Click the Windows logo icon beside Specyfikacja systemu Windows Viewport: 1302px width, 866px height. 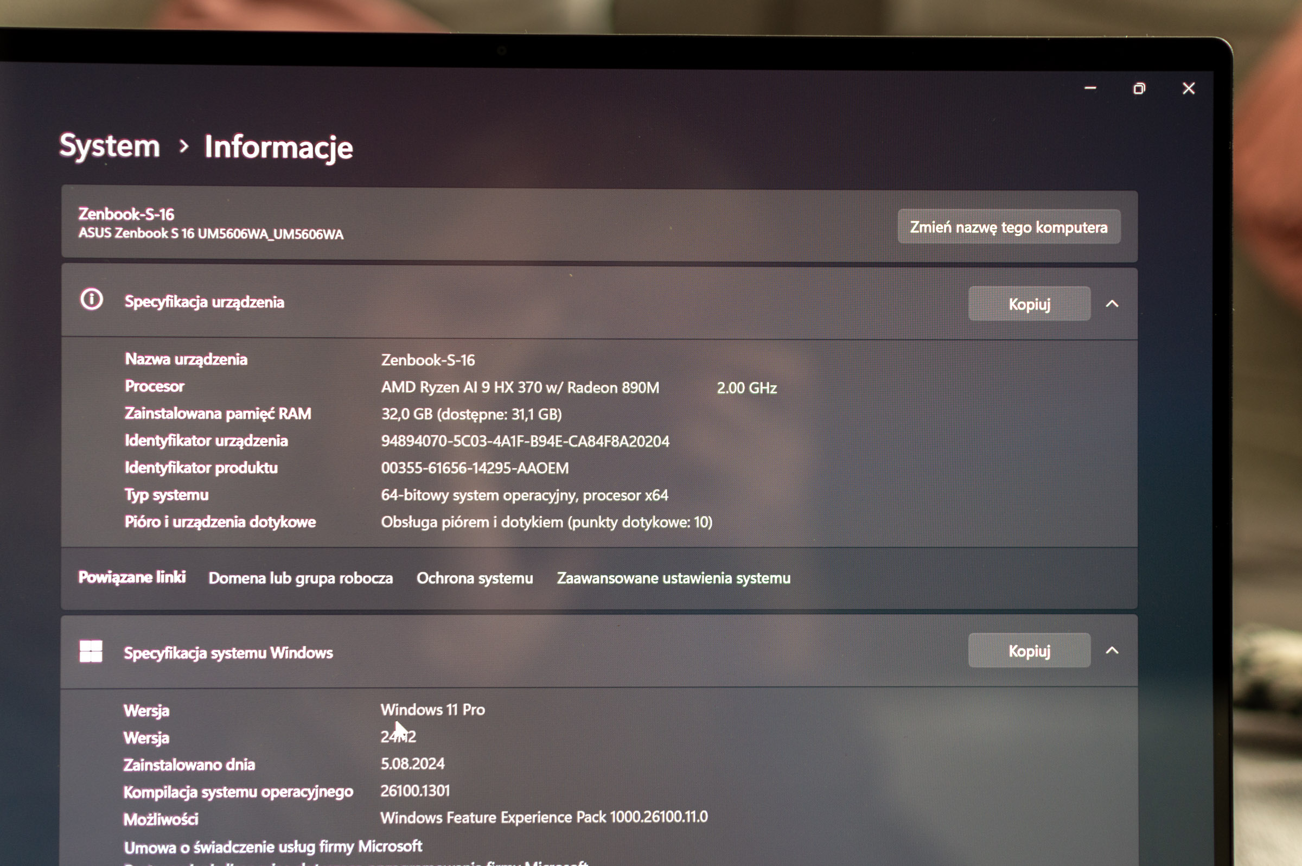coord(91,651)
